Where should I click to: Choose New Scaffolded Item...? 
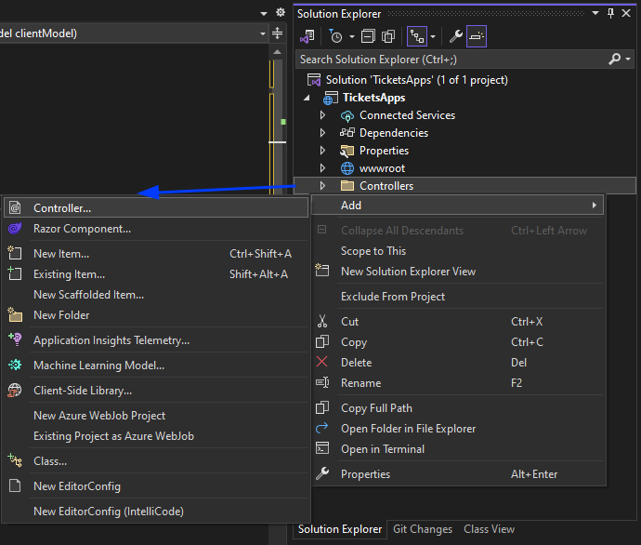[x=156, y=295]
